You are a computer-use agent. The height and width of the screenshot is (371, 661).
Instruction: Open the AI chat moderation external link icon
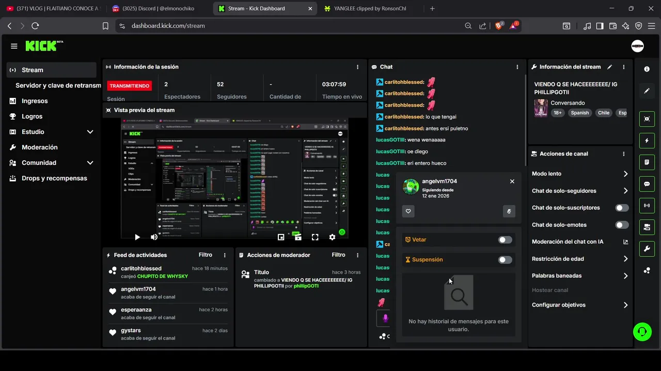[x=625, y=242]
